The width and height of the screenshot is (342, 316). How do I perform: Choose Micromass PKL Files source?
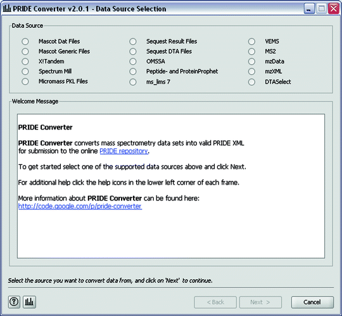click(25, 81)
